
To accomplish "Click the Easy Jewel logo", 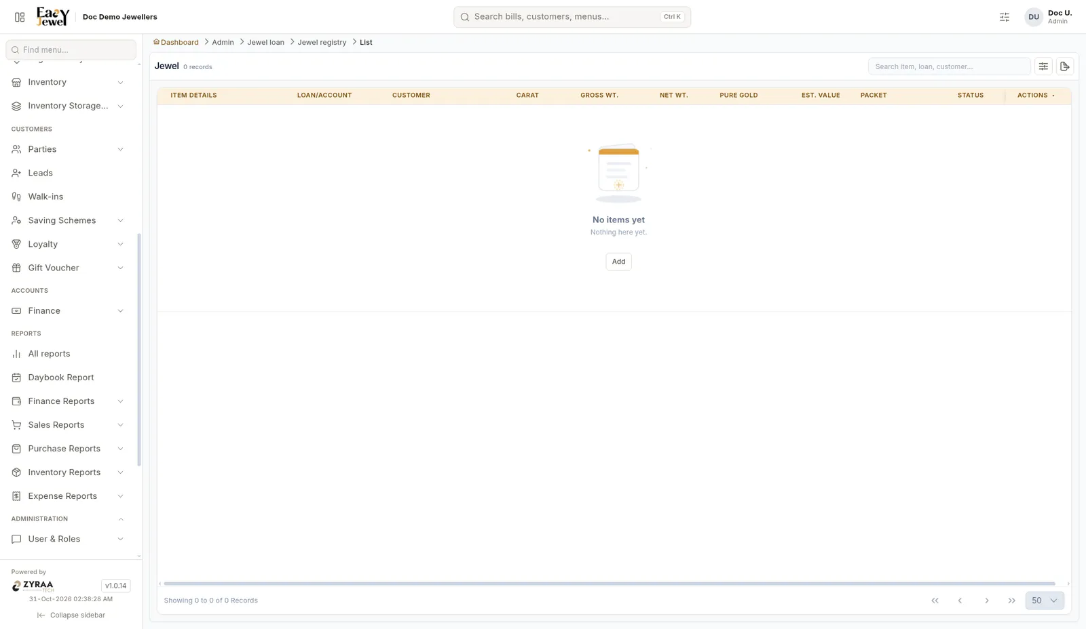I will point(53,16).
